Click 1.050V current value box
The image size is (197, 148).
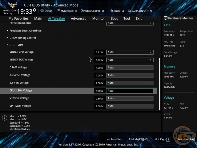coord(100,76)
